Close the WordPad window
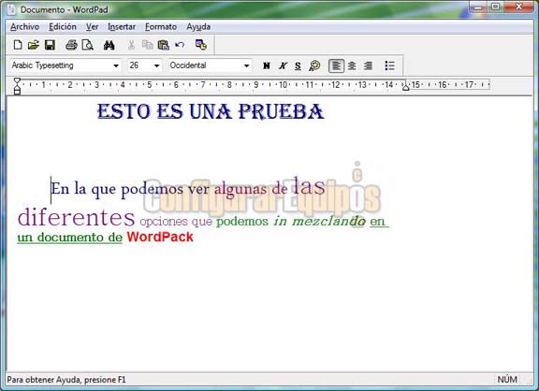 tap(519, 7)
